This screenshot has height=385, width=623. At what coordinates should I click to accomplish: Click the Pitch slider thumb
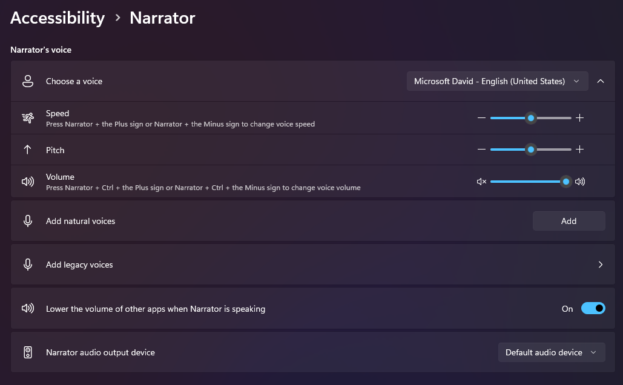pos(531,150)
